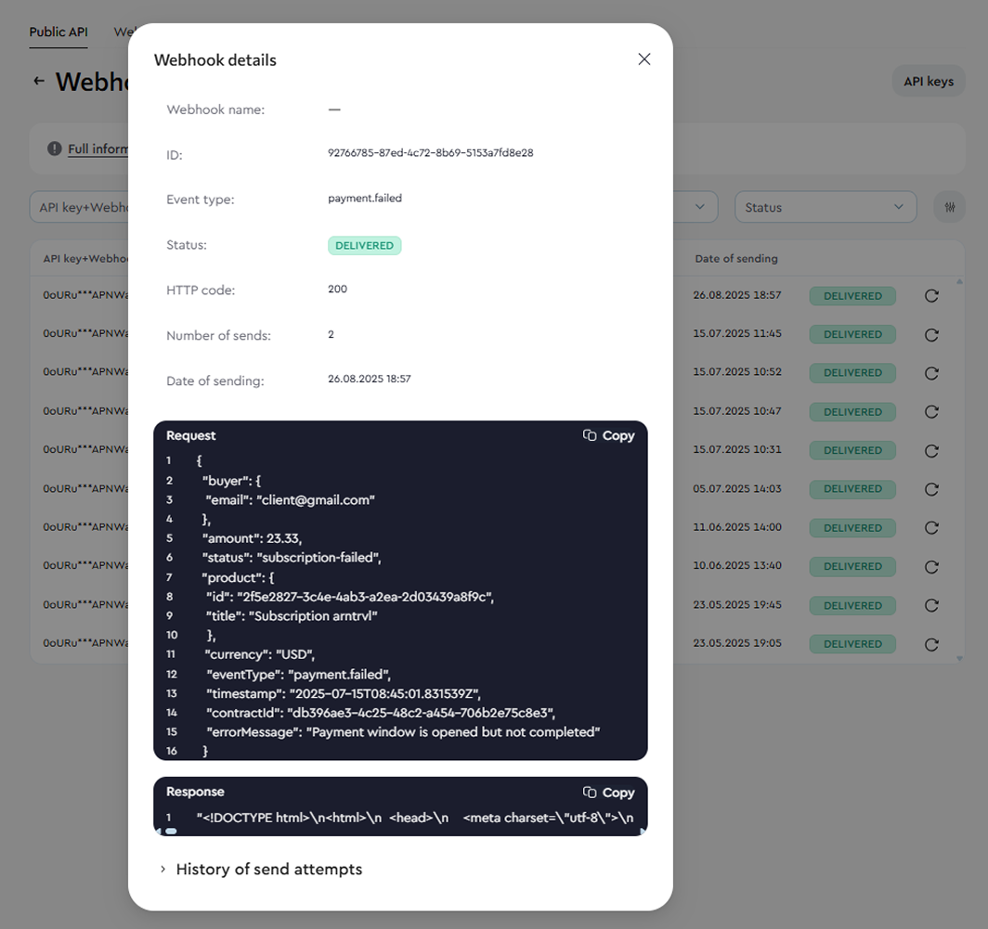Open the dropdown left of Status
The image size is (988, 929).
tap(695, 207)
